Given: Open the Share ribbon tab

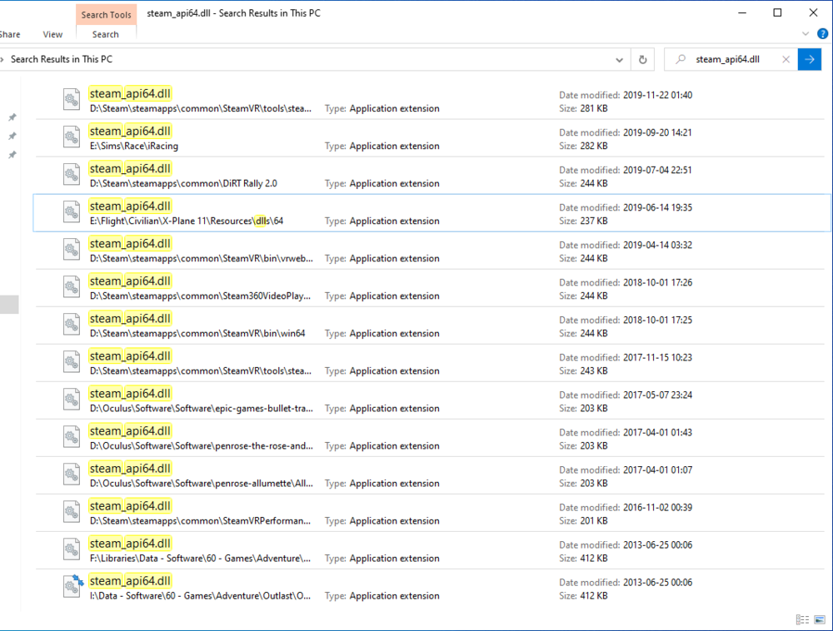Looking at the screenshot, I should (10, 34).
